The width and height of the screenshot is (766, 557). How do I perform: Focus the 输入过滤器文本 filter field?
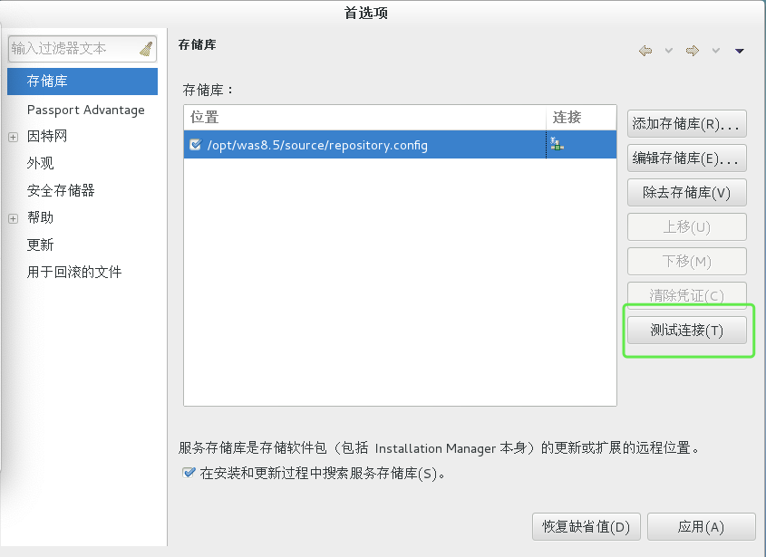pos(82,49)
